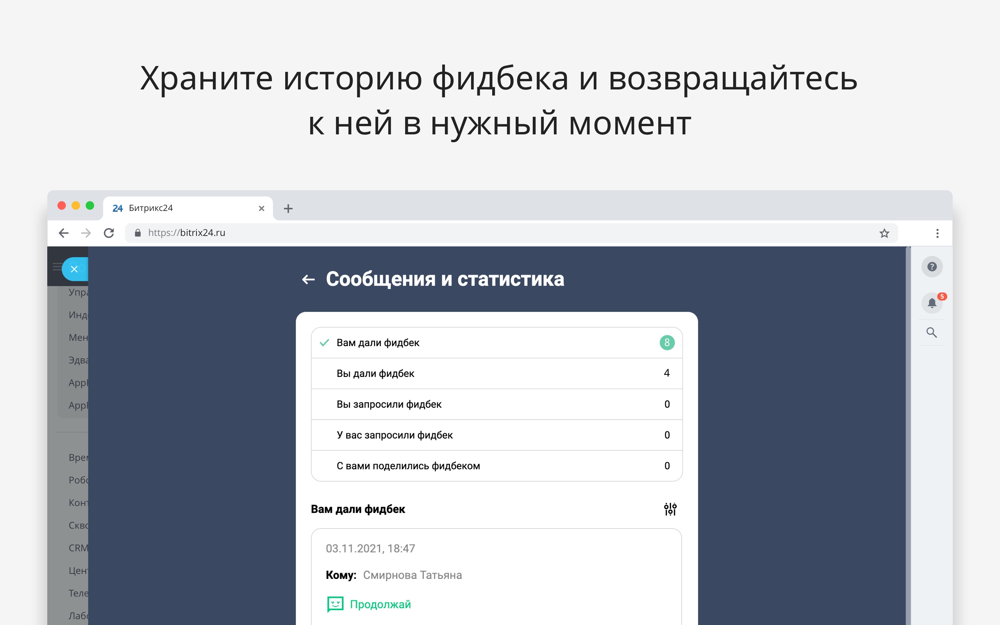Reload the browser page
Image resolution: width=1000 pixels, height=625 pixels.
coord(109,233)
